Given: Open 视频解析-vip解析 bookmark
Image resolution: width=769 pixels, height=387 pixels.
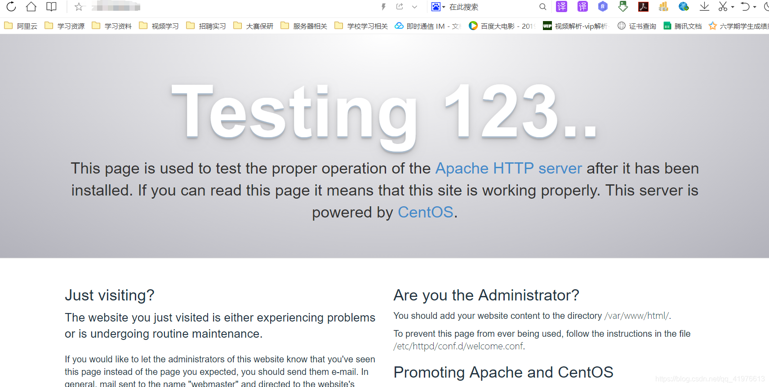Looking at the screenshot, I should 576,26.
